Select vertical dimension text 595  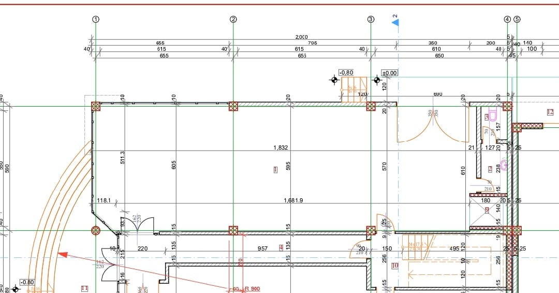click(288, 166)
